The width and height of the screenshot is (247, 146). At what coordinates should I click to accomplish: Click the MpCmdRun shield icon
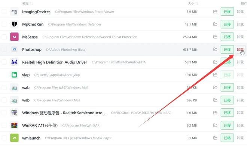coord(14,24)
